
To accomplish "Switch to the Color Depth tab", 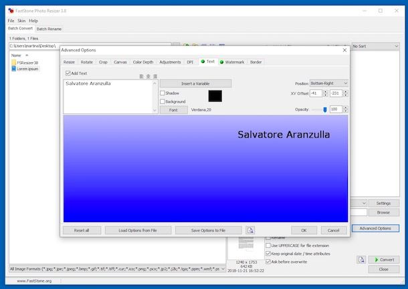I will tap(143, 62).
